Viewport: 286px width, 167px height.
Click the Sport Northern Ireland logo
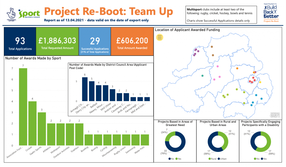tap(29, 14)
